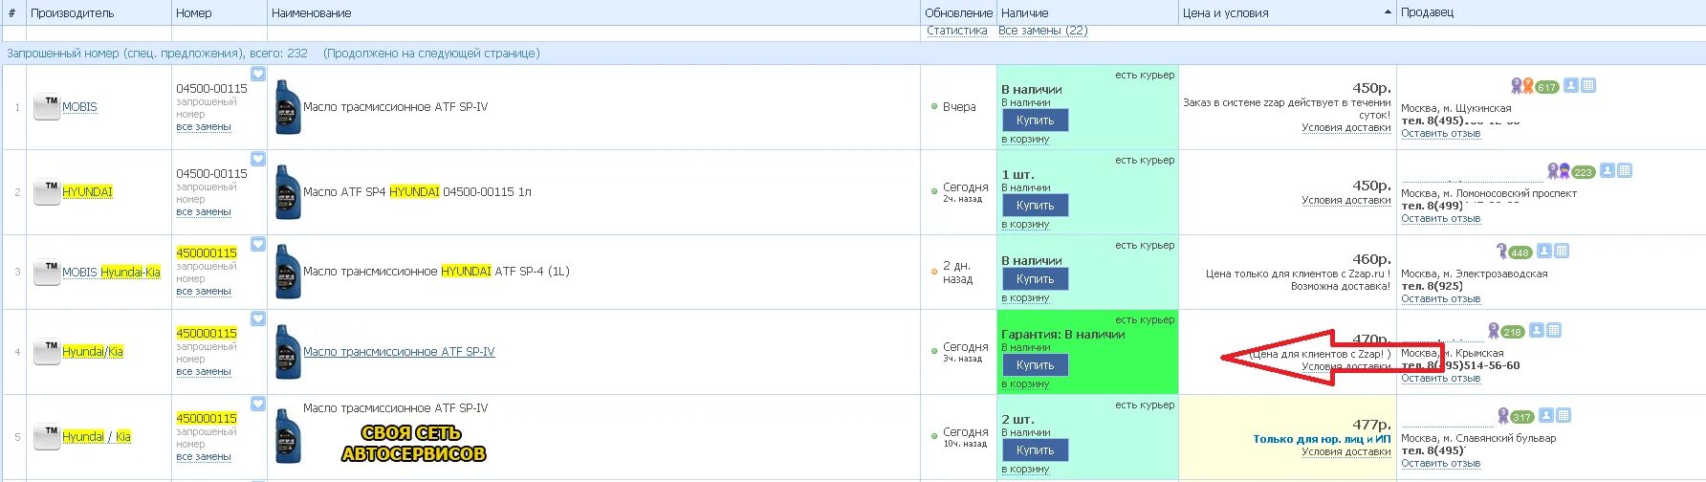Click favorites heart in Hyundai/Kia row 4
This screenshot has height=482, width=1706.
[x=258, y=318]
